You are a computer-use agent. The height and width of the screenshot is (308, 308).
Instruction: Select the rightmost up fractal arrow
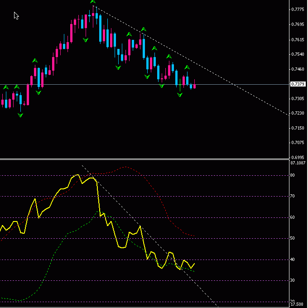[x=187, y=68]
